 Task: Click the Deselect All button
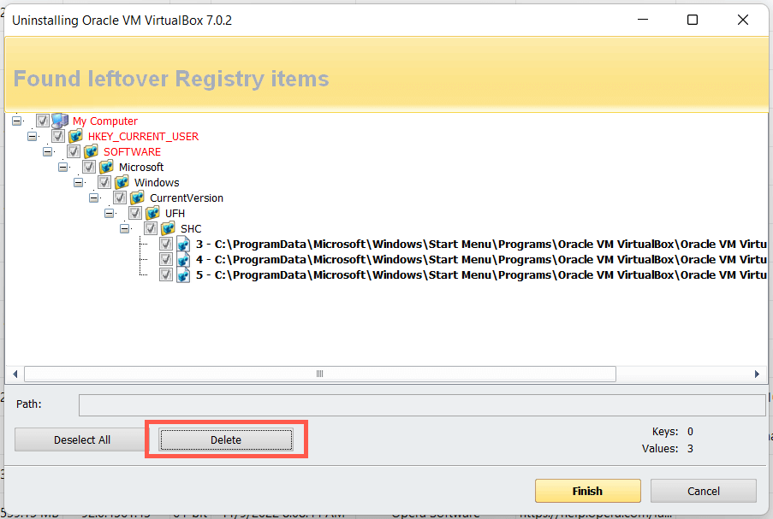(x=82, y=440)
